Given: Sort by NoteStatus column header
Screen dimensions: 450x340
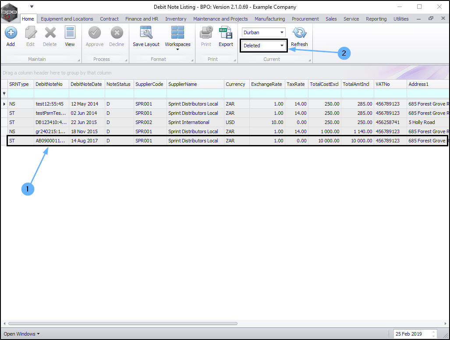Looking at the screenshot, I should click(x=119, y=85).
